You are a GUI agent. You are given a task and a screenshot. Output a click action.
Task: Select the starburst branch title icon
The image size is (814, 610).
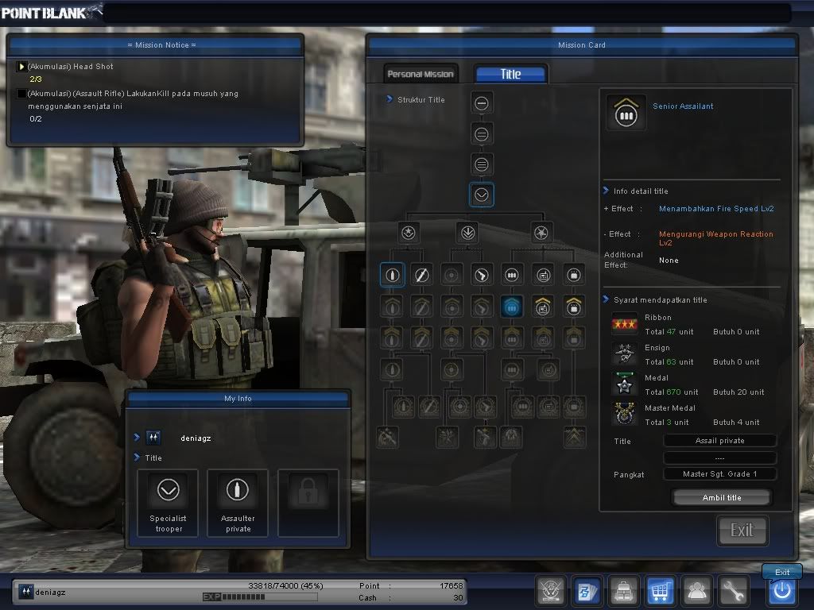[x=541, y=233]
